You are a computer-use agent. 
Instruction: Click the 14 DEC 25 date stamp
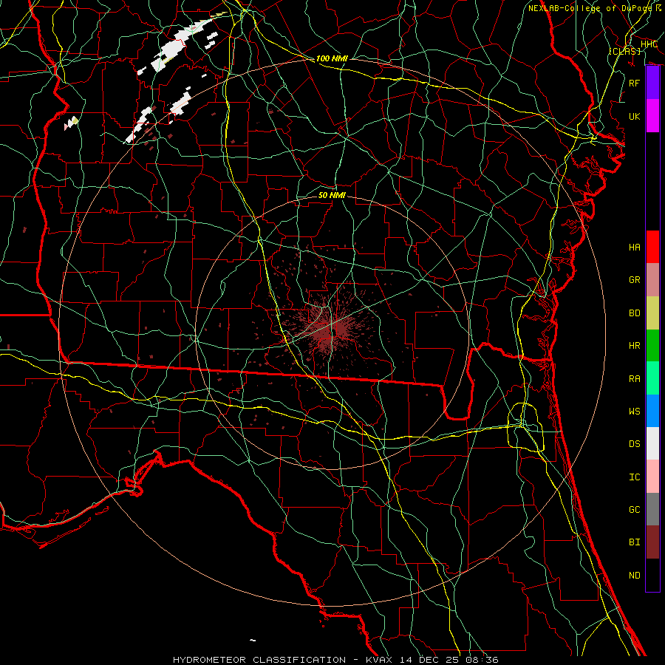pos(429,660)
